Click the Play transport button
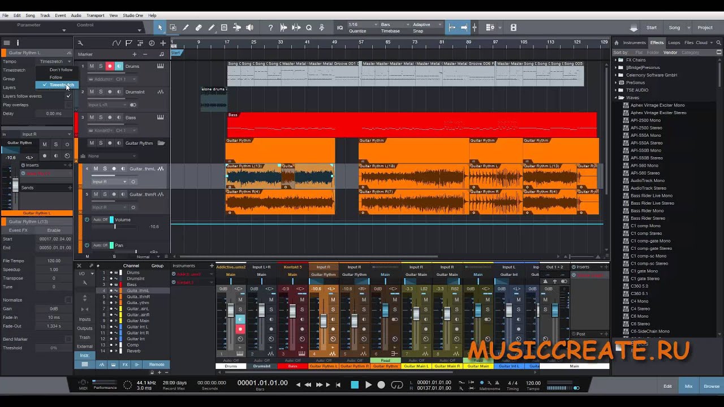The image size is (724, 407). (x=368, y=385)
